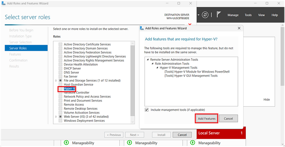Click the green Manageability status icon under Local Server
The width and height of the screenshot is (285, 147).
pos(192,143)
